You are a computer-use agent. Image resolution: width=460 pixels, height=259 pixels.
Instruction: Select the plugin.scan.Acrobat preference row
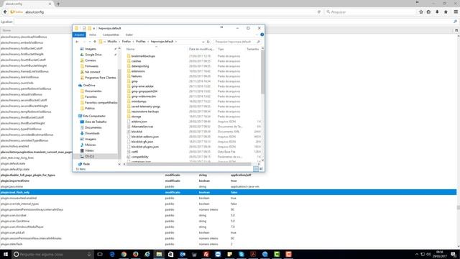229,215
